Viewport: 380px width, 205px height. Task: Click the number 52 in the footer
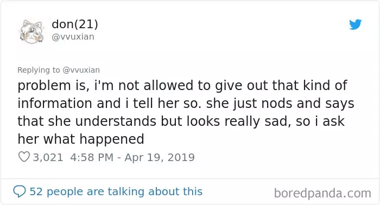point(36,191)
